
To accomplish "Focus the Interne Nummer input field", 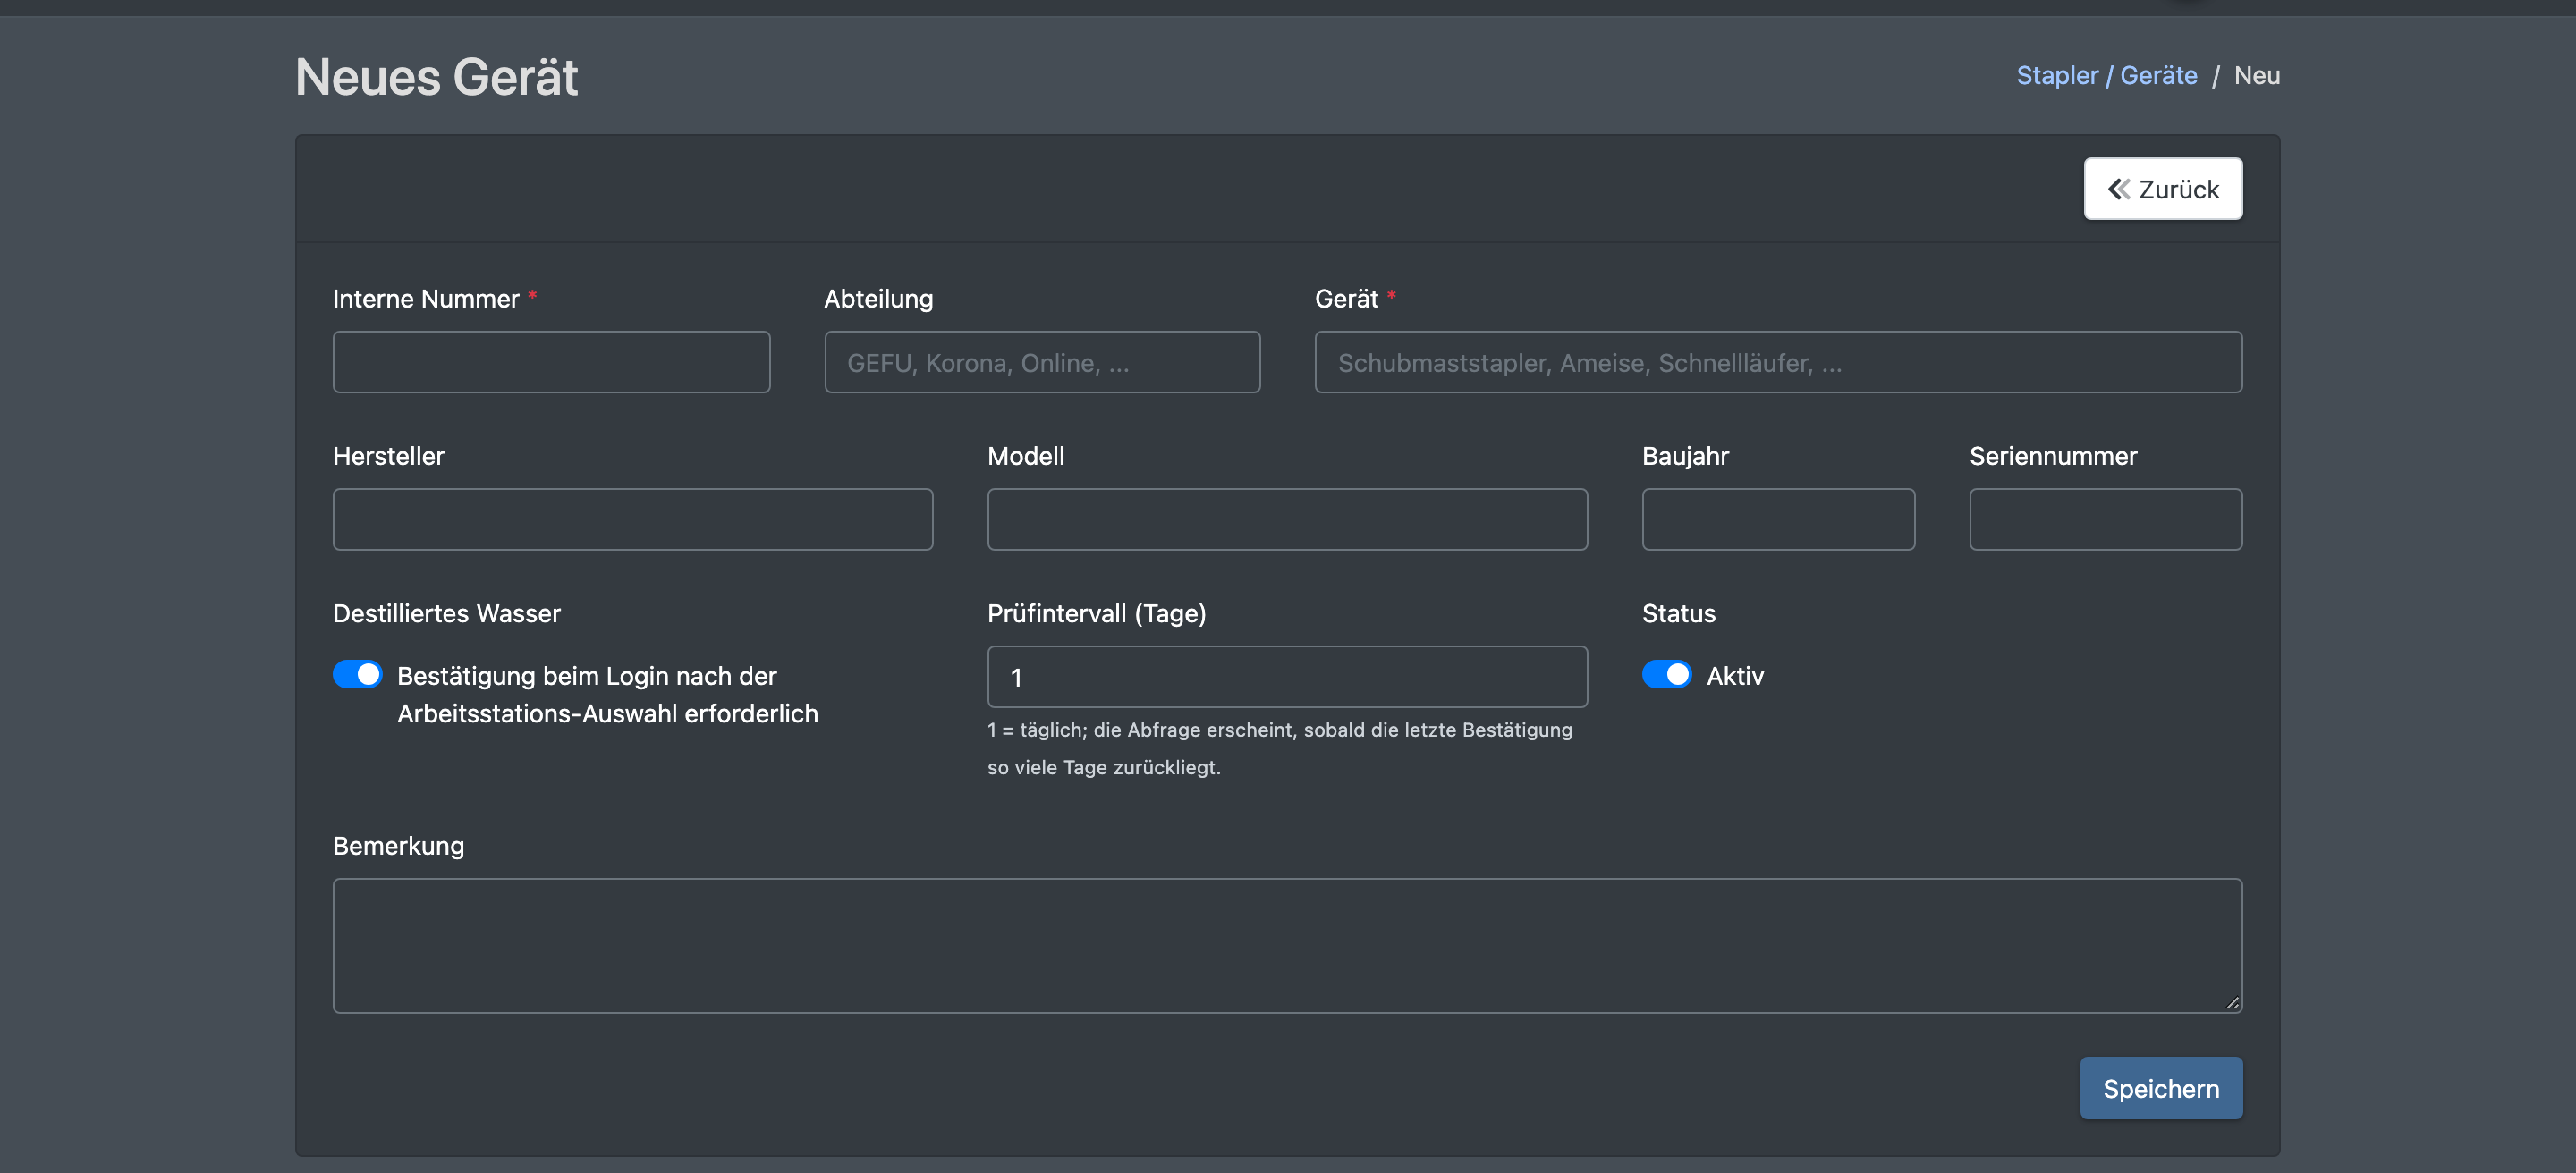I will [551, 362].
